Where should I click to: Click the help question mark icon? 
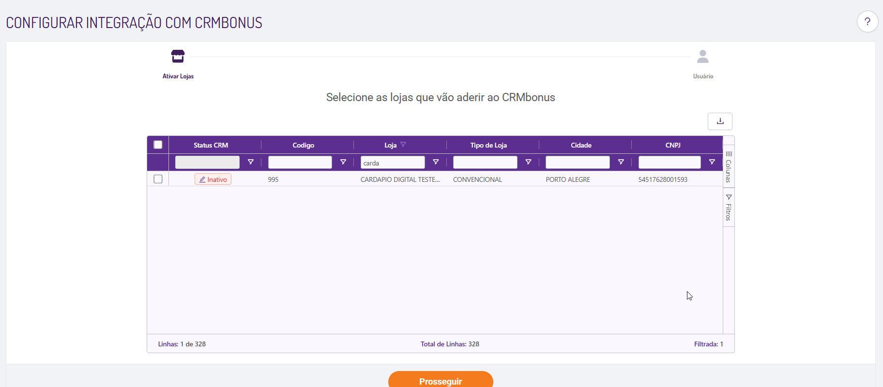[x=868, y=22]
